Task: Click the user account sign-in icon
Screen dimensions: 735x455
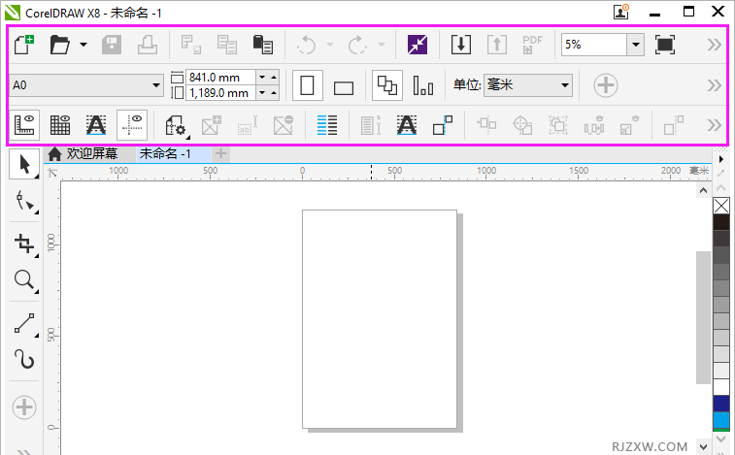Action: click(621, 12)
